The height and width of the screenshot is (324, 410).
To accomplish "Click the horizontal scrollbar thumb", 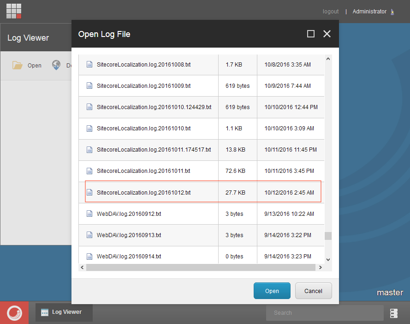I will 201,267.
